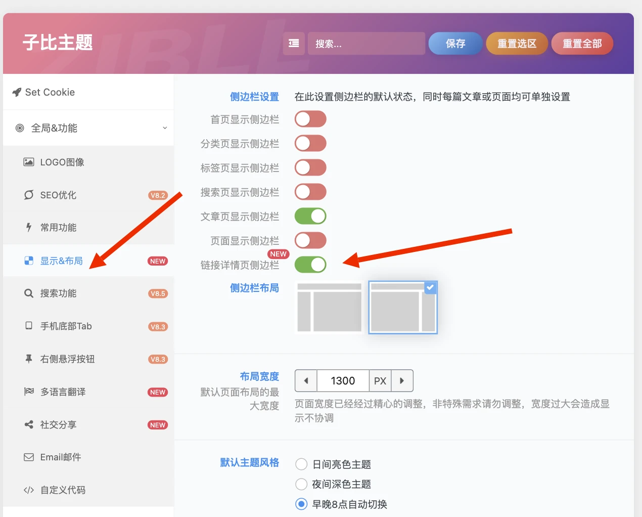Open 常用功能 settings

(x=88, y=228)
